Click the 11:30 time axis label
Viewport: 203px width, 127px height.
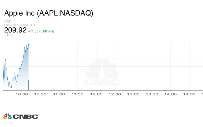click(77, 94)
